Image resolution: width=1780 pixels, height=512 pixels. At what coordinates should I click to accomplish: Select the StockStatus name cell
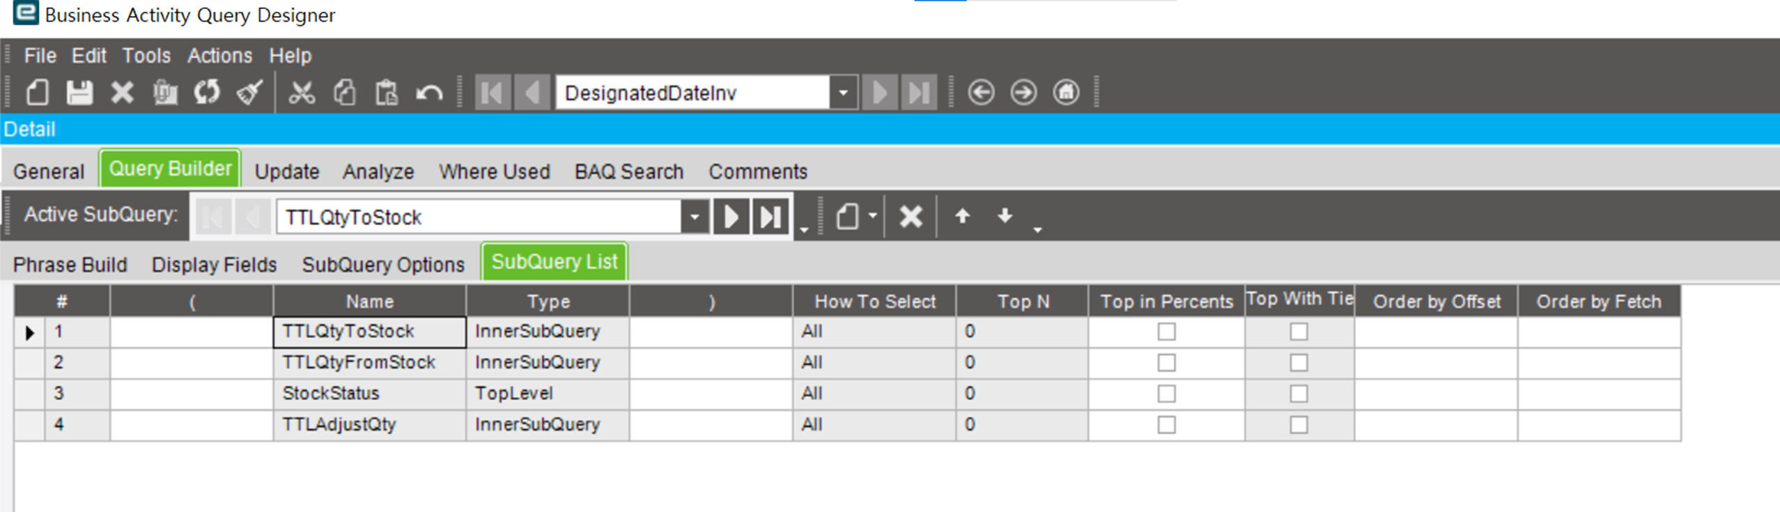point(370,394)
